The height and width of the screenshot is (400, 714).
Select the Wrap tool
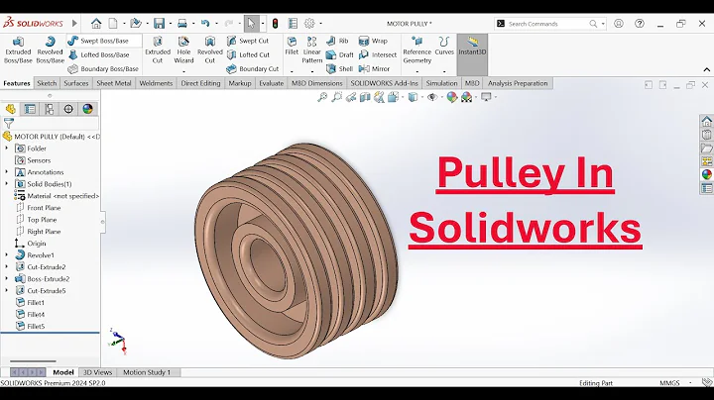[373, 41]
